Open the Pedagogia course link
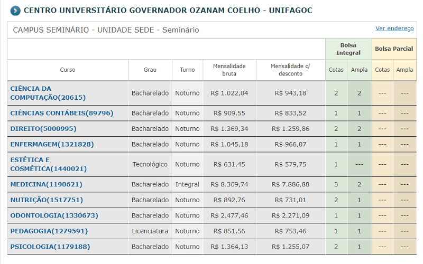The width and height of the screenshot is (423, 264). pos(49,231)
